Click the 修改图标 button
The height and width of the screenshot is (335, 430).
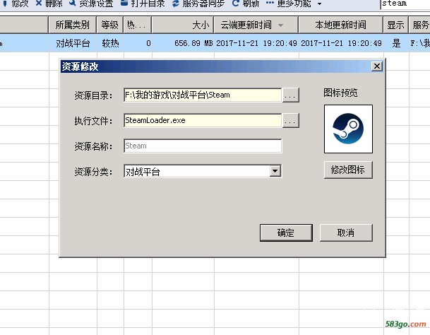(348, 170)
